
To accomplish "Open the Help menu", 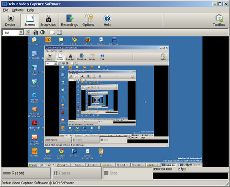I will [x=30, y=10].
